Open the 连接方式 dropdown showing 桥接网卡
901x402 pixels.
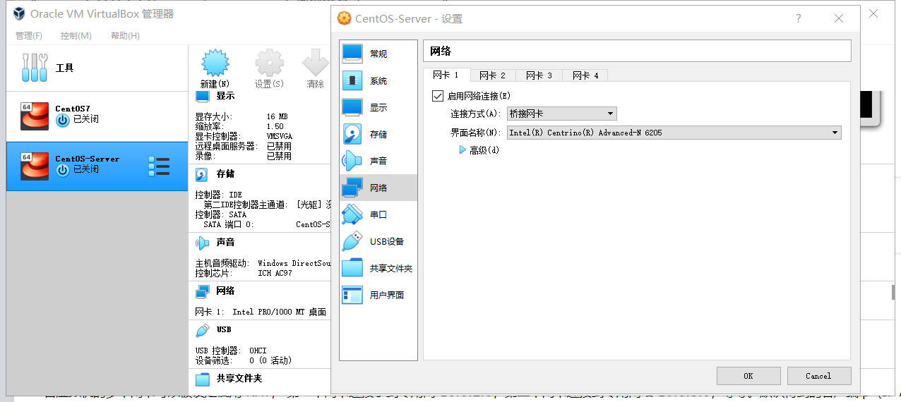561,114
